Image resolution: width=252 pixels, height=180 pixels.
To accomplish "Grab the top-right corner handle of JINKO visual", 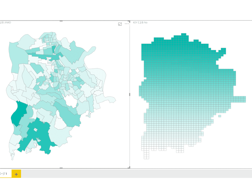I will pos(129,21).
